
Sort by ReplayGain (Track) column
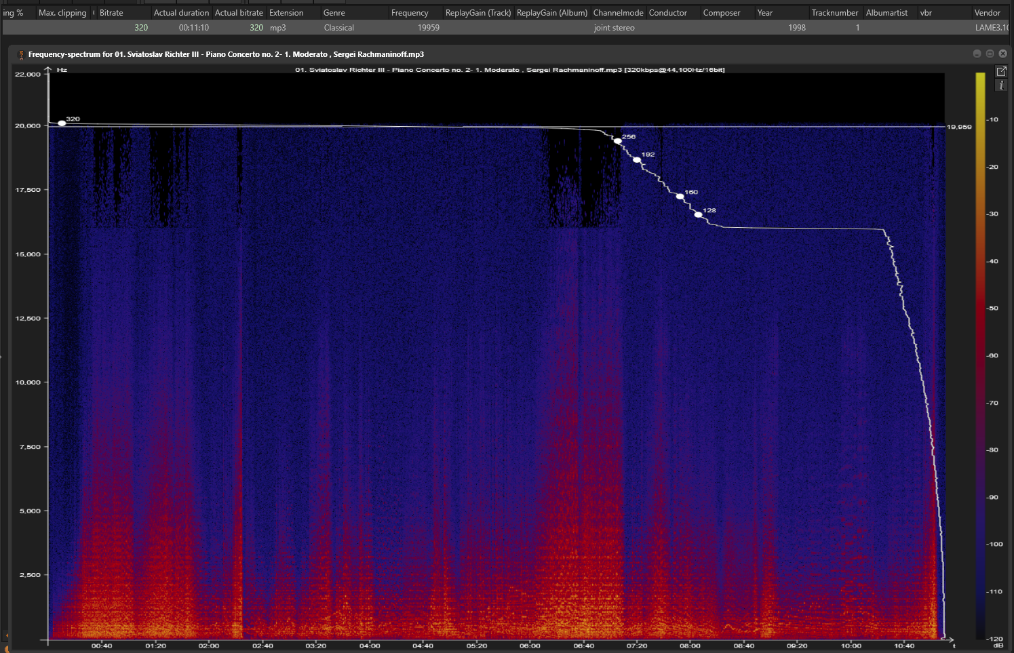(x=478, y=13)
